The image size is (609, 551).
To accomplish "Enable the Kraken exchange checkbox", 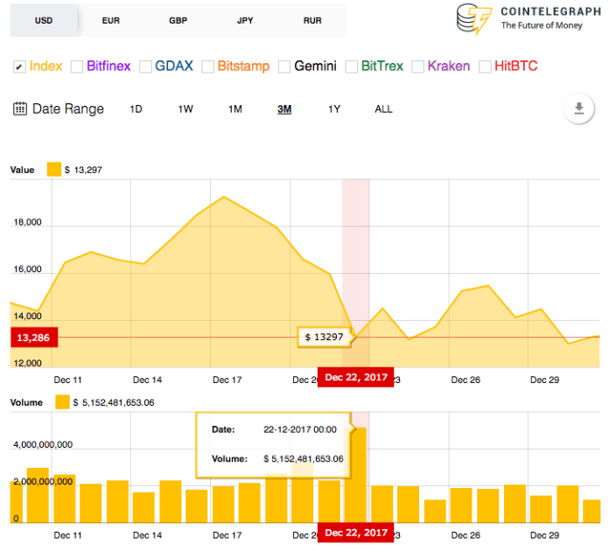I will point(418,66).
